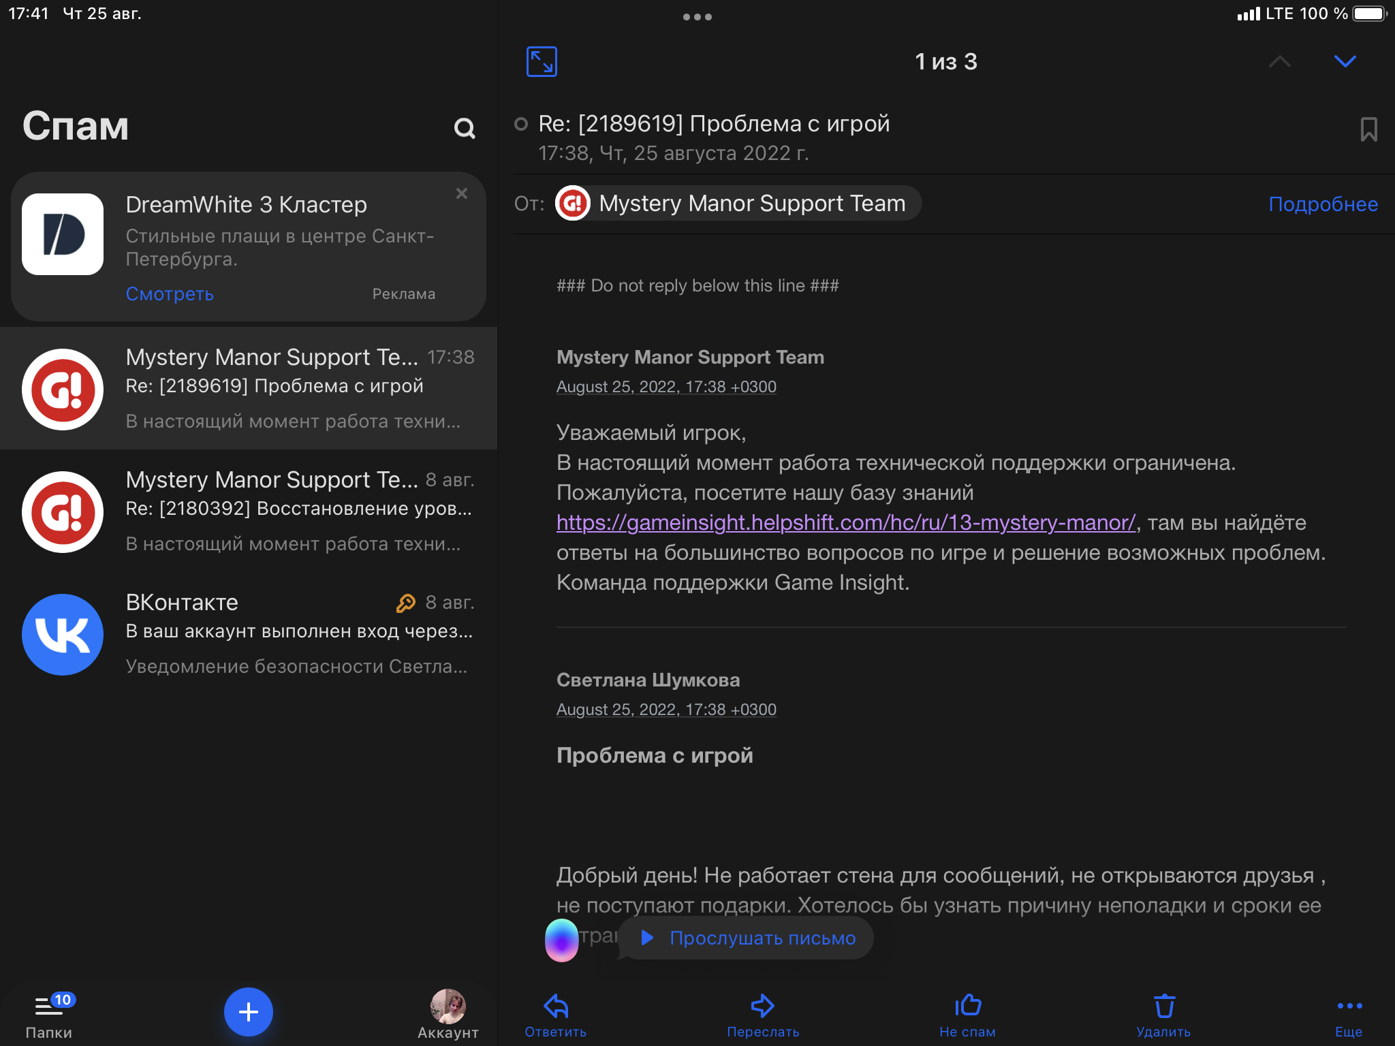Tap G! sender logo in От field
The image size is (1395, 1046).
[573, 204]
